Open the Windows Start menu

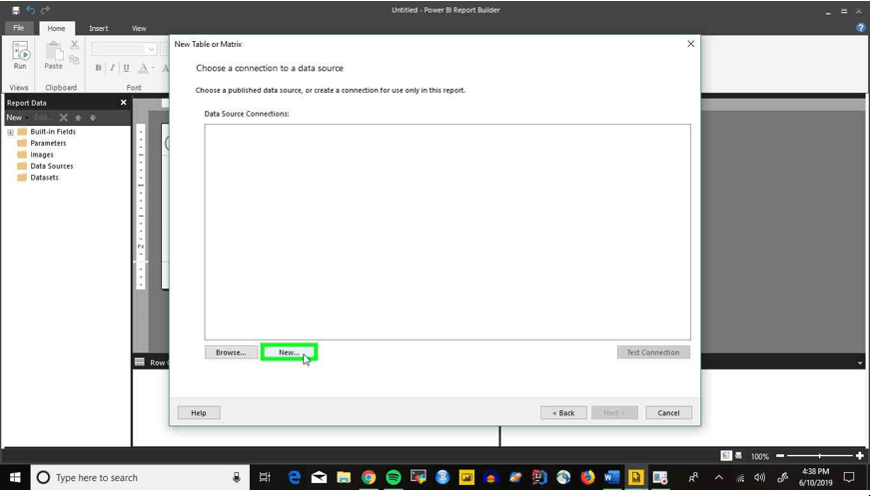coord(15,477)
